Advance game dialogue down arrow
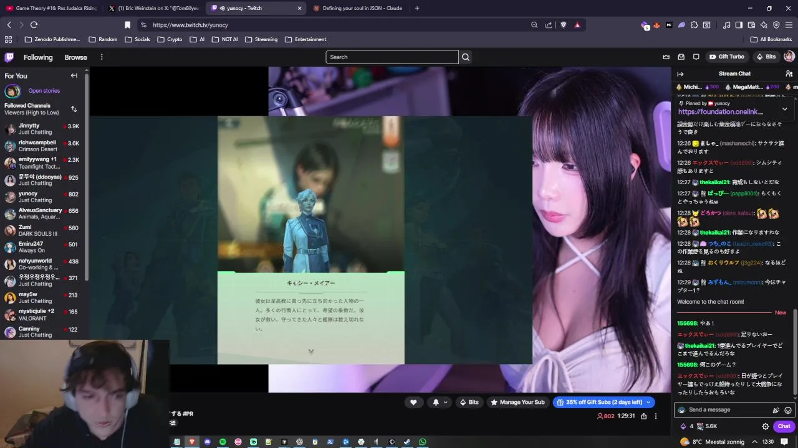798x448 pixels. (311, 352)
